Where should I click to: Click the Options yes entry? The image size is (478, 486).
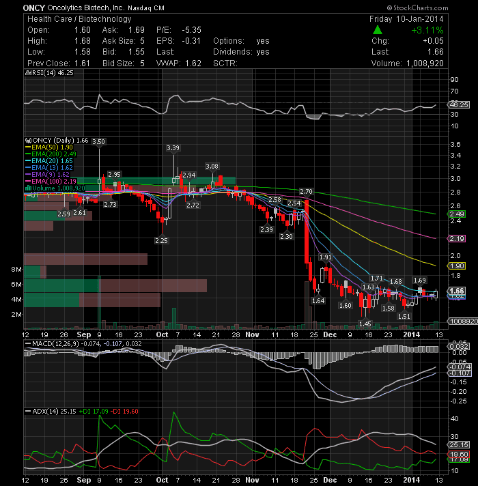click(241, 41)
